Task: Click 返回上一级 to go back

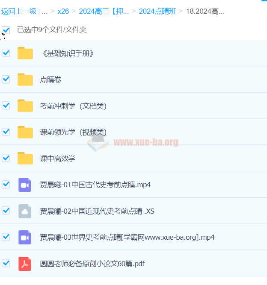Action: click(18, 12)
